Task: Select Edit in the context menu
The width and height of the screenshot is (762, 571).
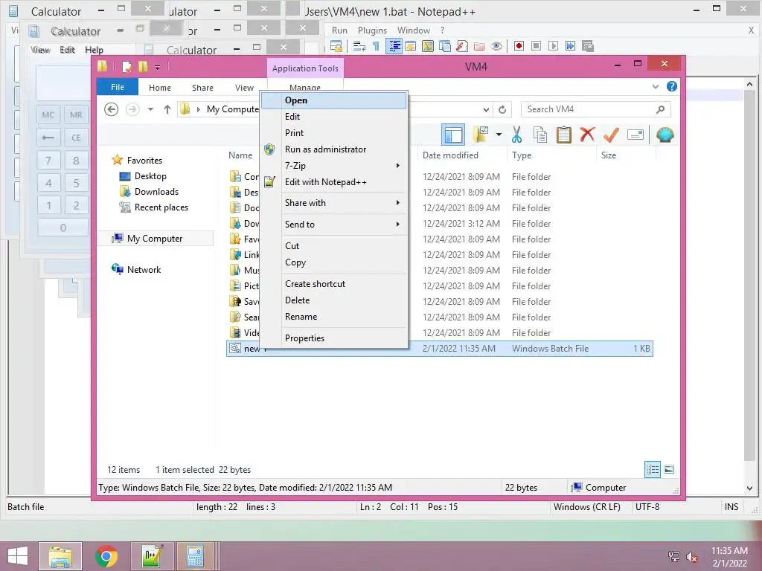Action: coord(334,117)
